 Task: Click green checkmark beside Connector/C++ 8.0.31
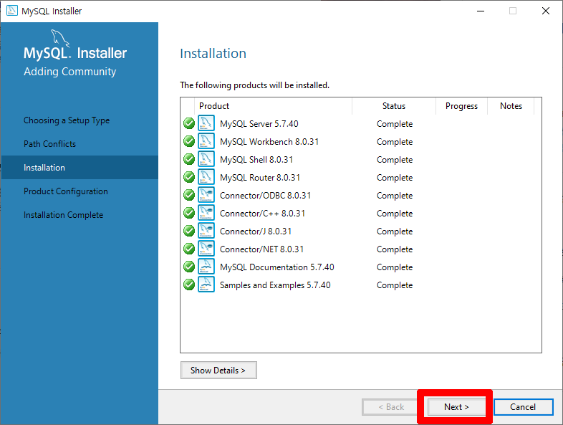click(189, 213)
